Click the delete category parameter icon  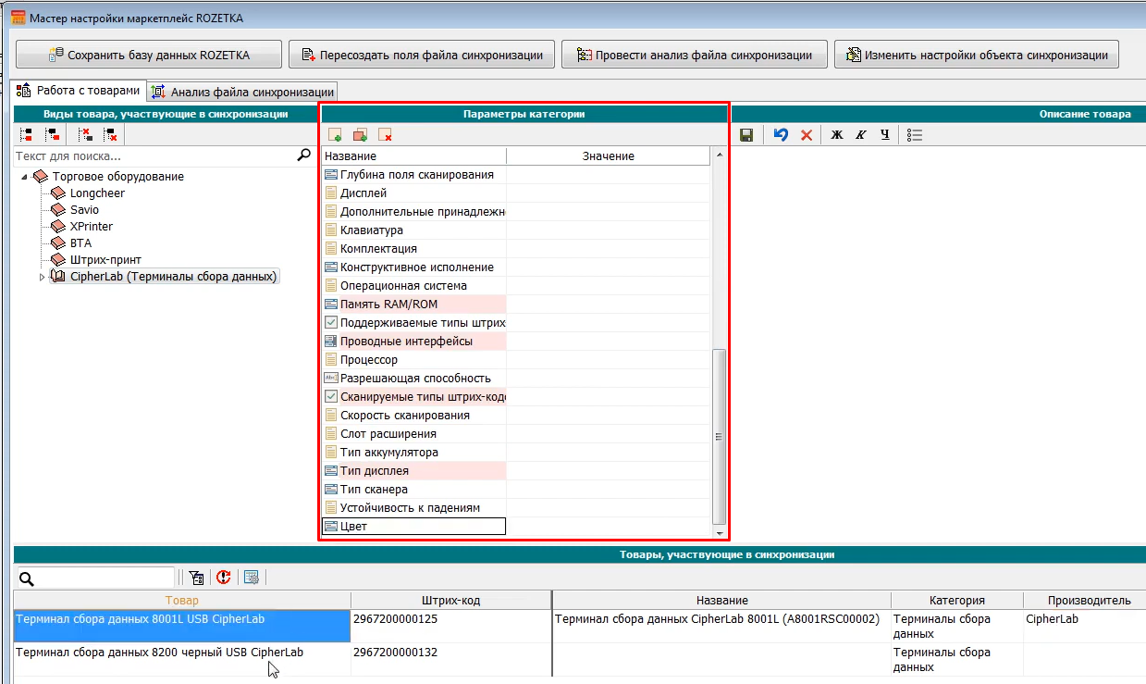click(x=385, y=135)
